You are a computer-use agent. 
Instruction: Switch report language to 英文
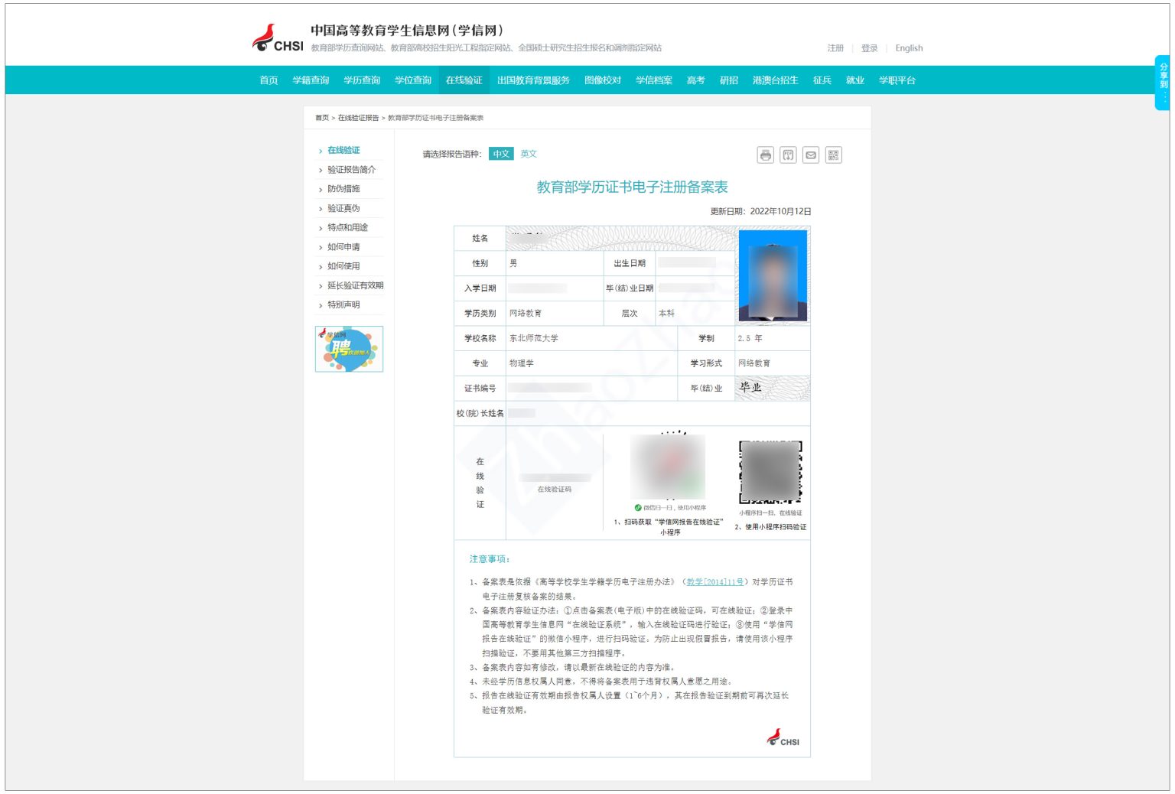tap(529, 154)
